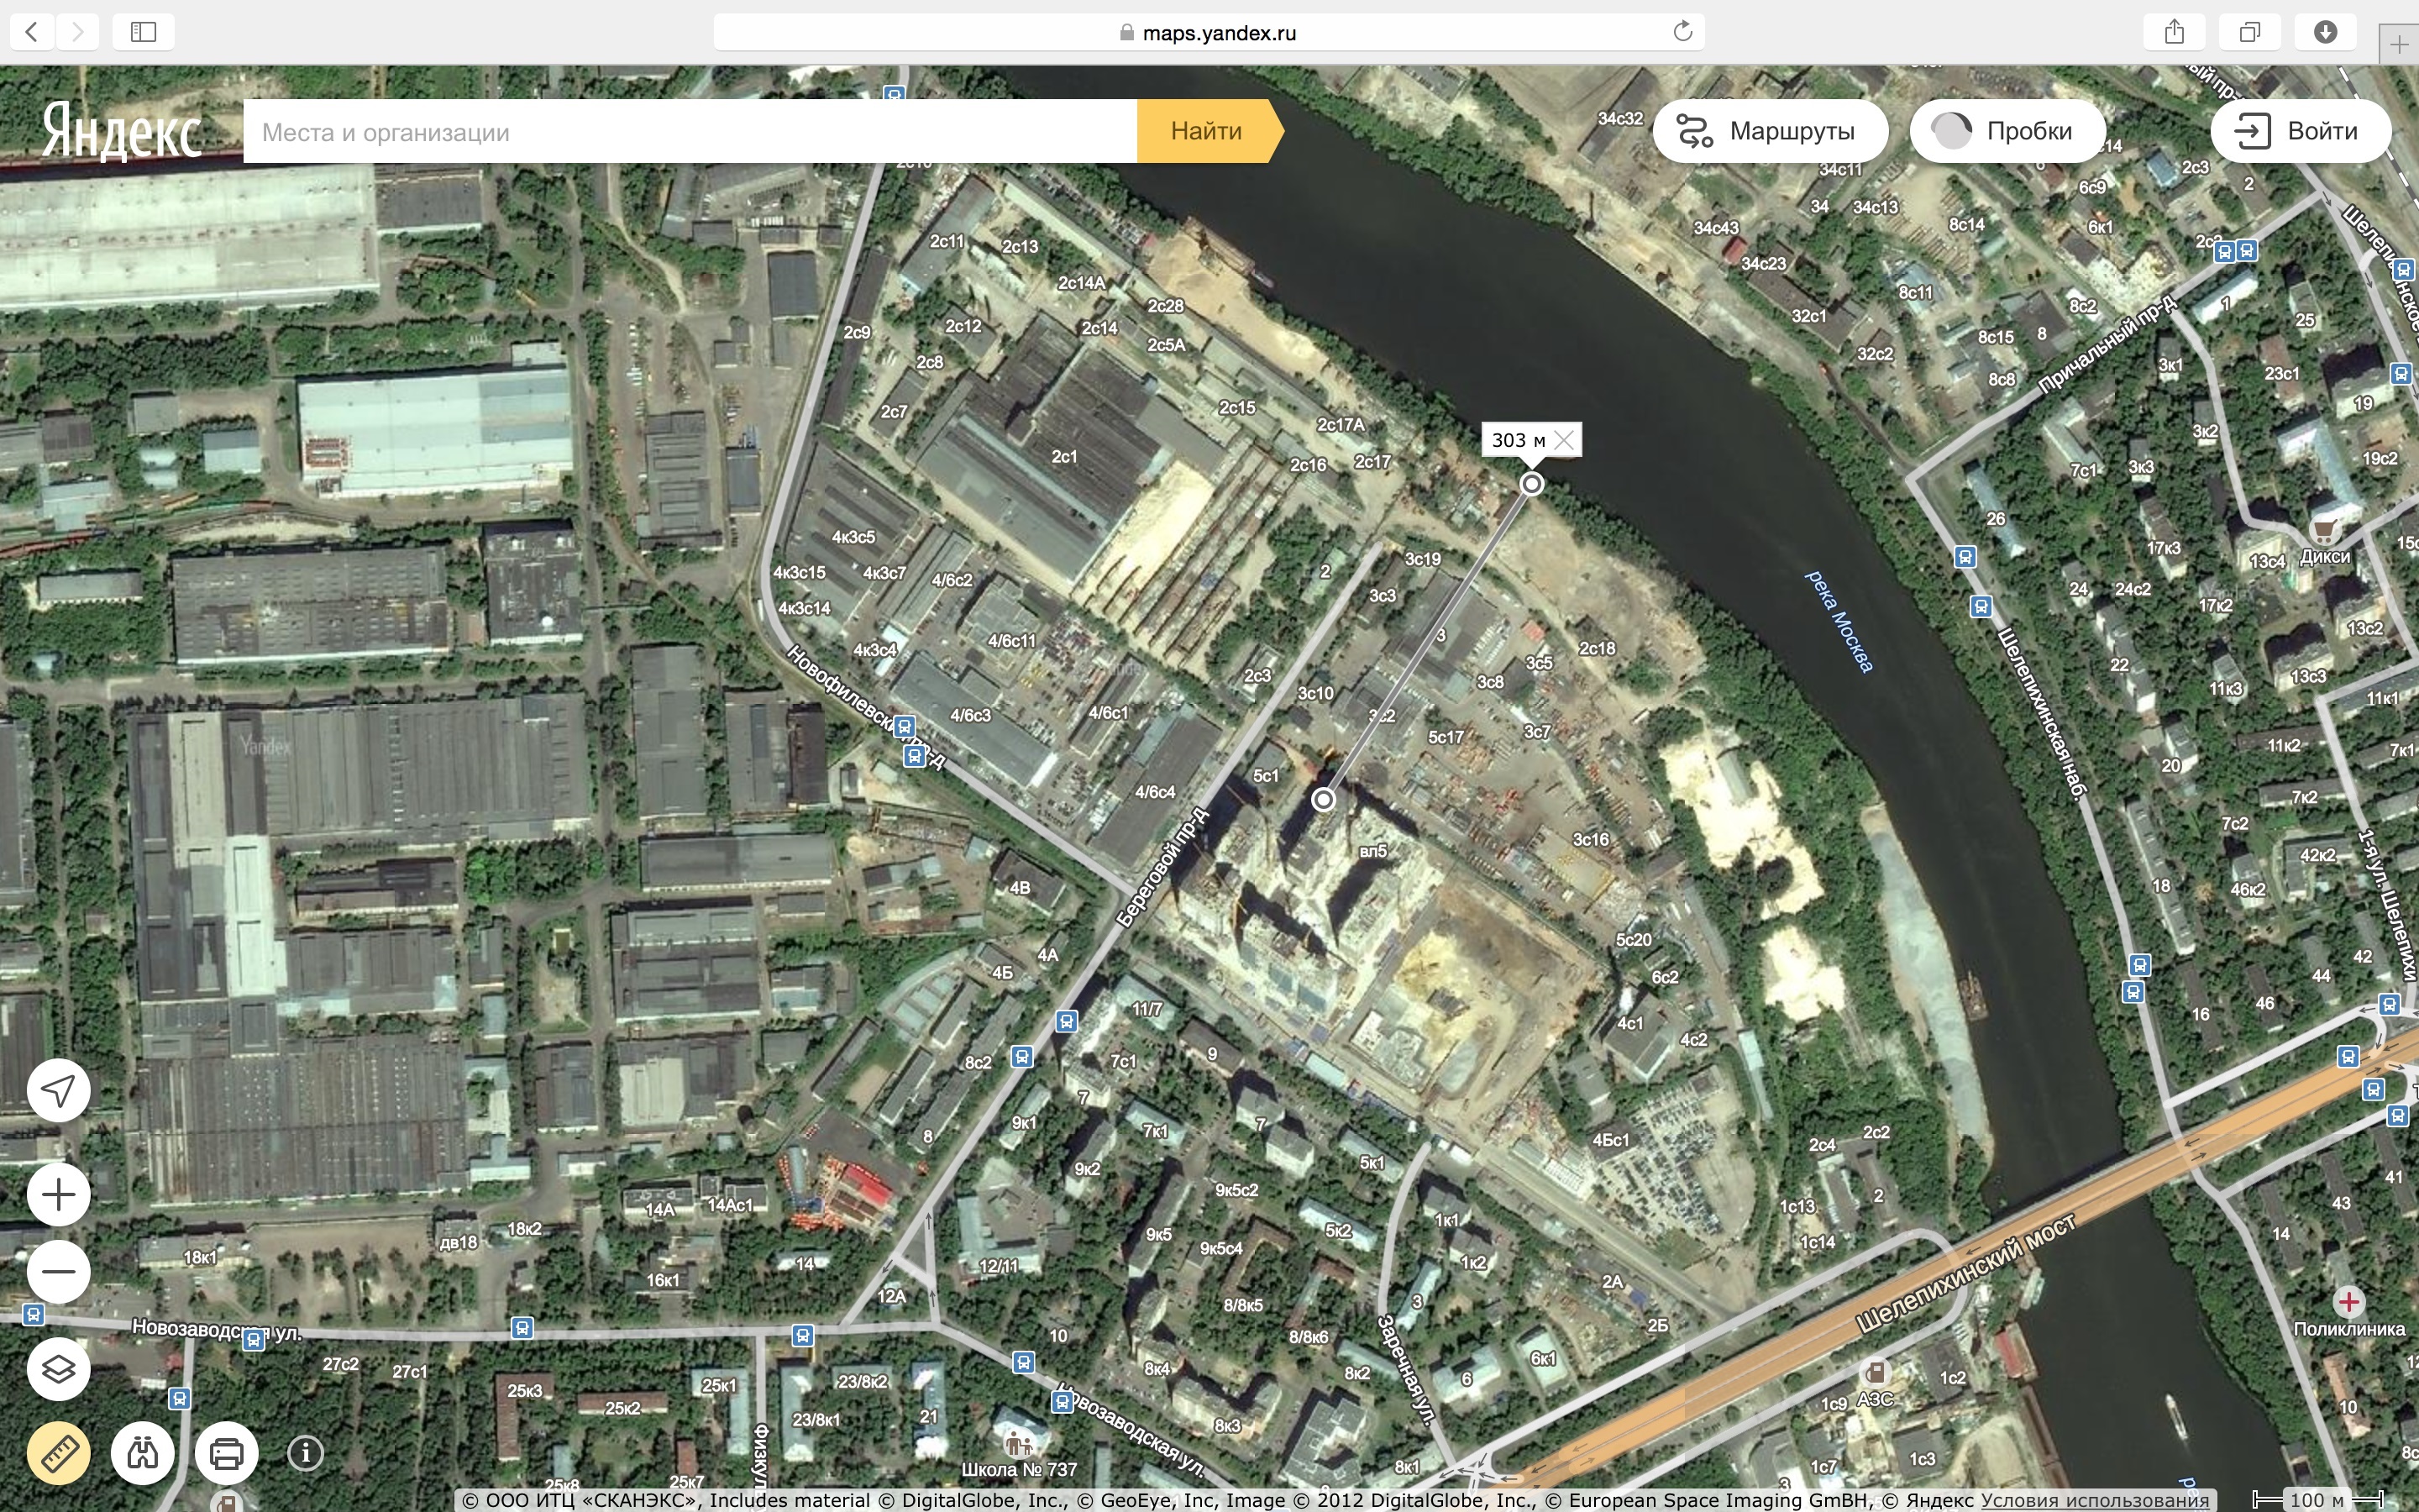The width and height of the screenshot is (2419, 1512).
Task: Zoom in with the plus button
Action: pyautogui.click(x=59, y=1194)
